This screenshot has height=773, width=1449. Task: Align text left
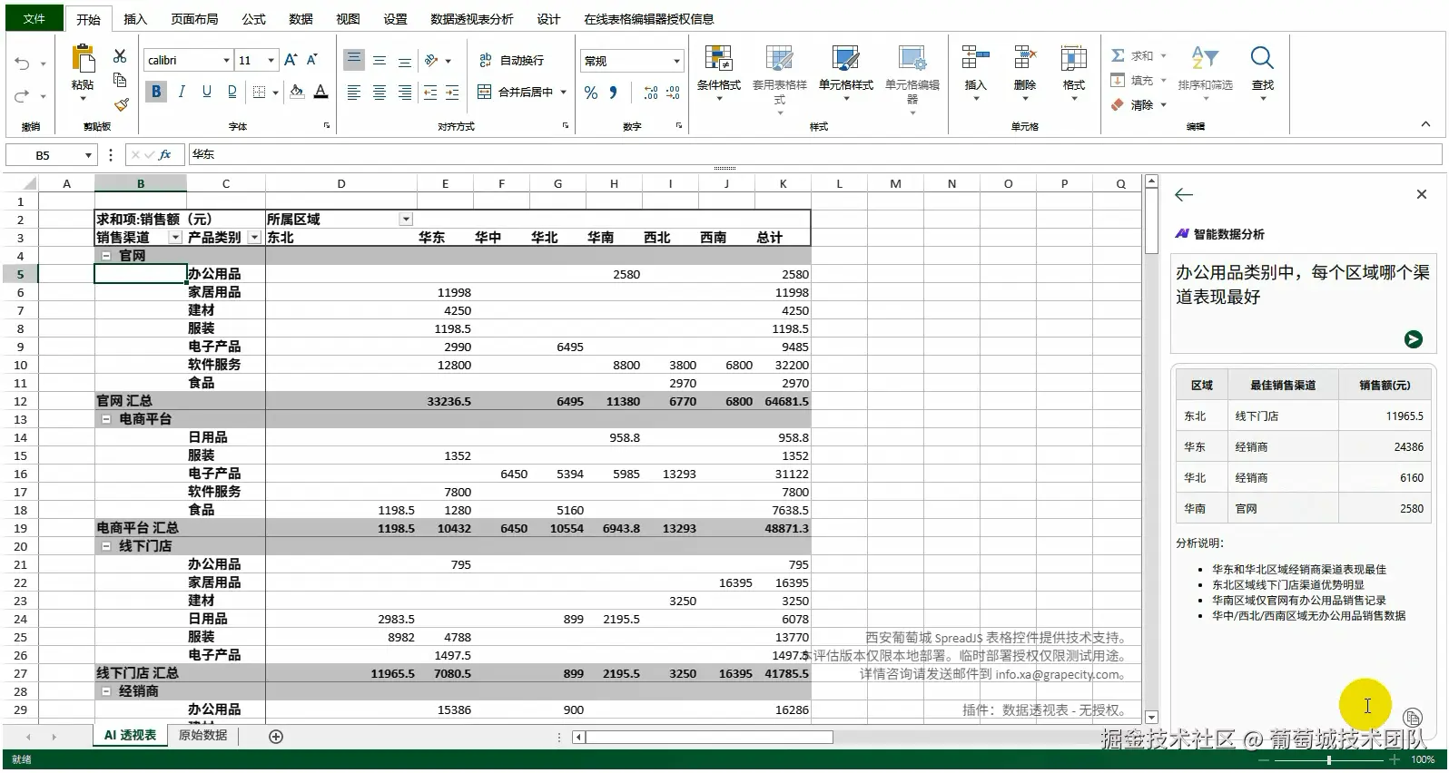point(354,93)
